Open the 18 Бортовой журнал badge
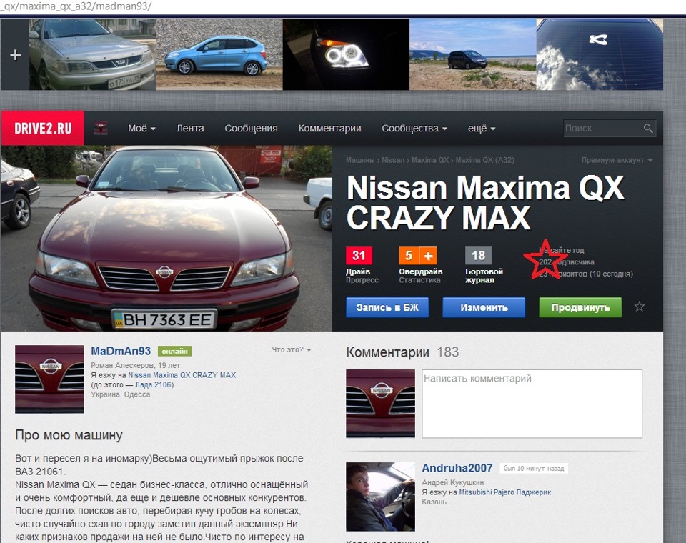The height and width of the screenshot is (543, 686). click(478, 256)
